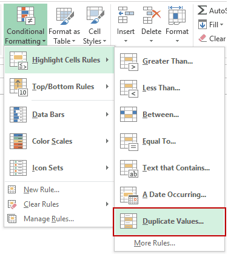
Task: Click the Top/Bottom Rules icon
Action: pyautogui.click(x=18, y=87)
